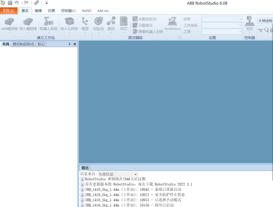Open the customize quick access toolbar arrow
This screenshot has height=207, width=273.
point(46,3)
